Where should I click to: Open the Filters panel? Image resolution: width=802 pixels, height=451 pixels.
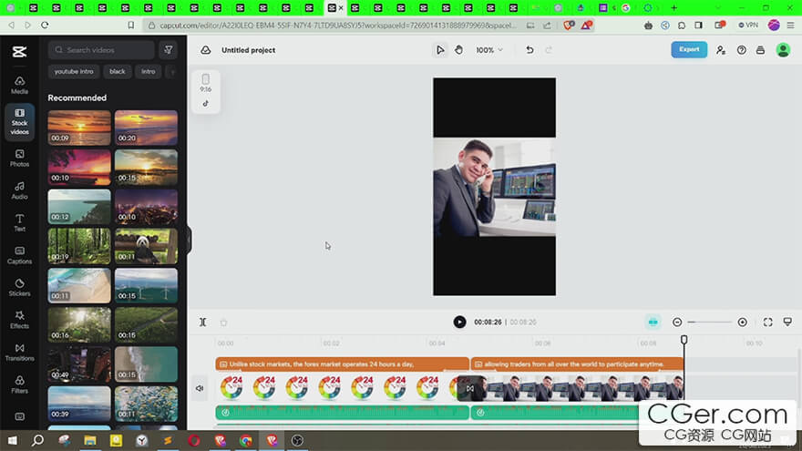click(x=19, y=384)
